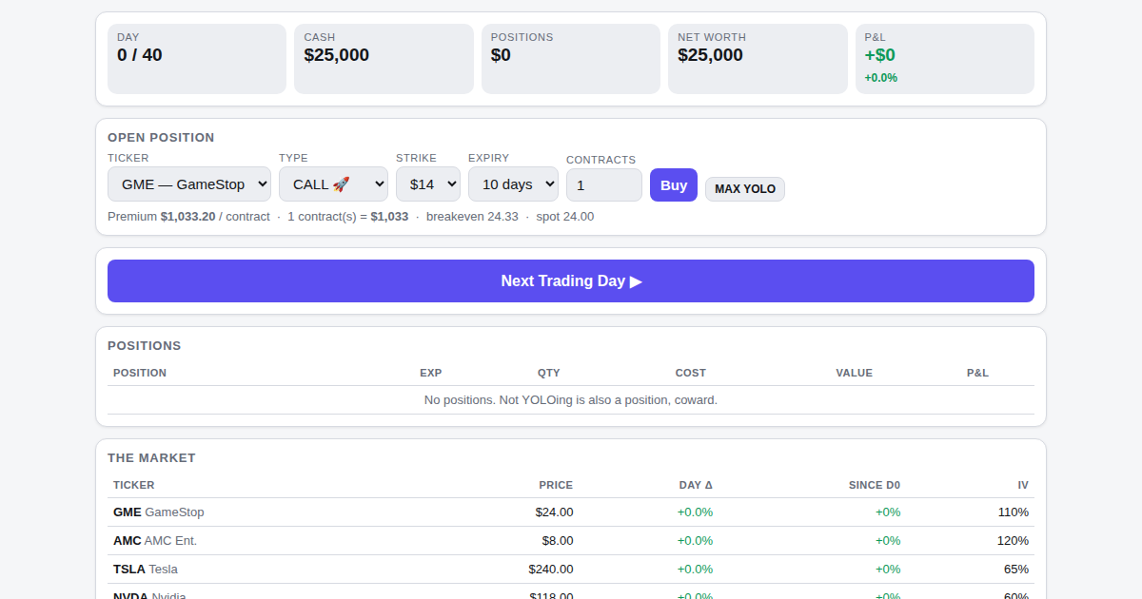
Task: Select the Cash $25,000 stat card
Action: 384,59
